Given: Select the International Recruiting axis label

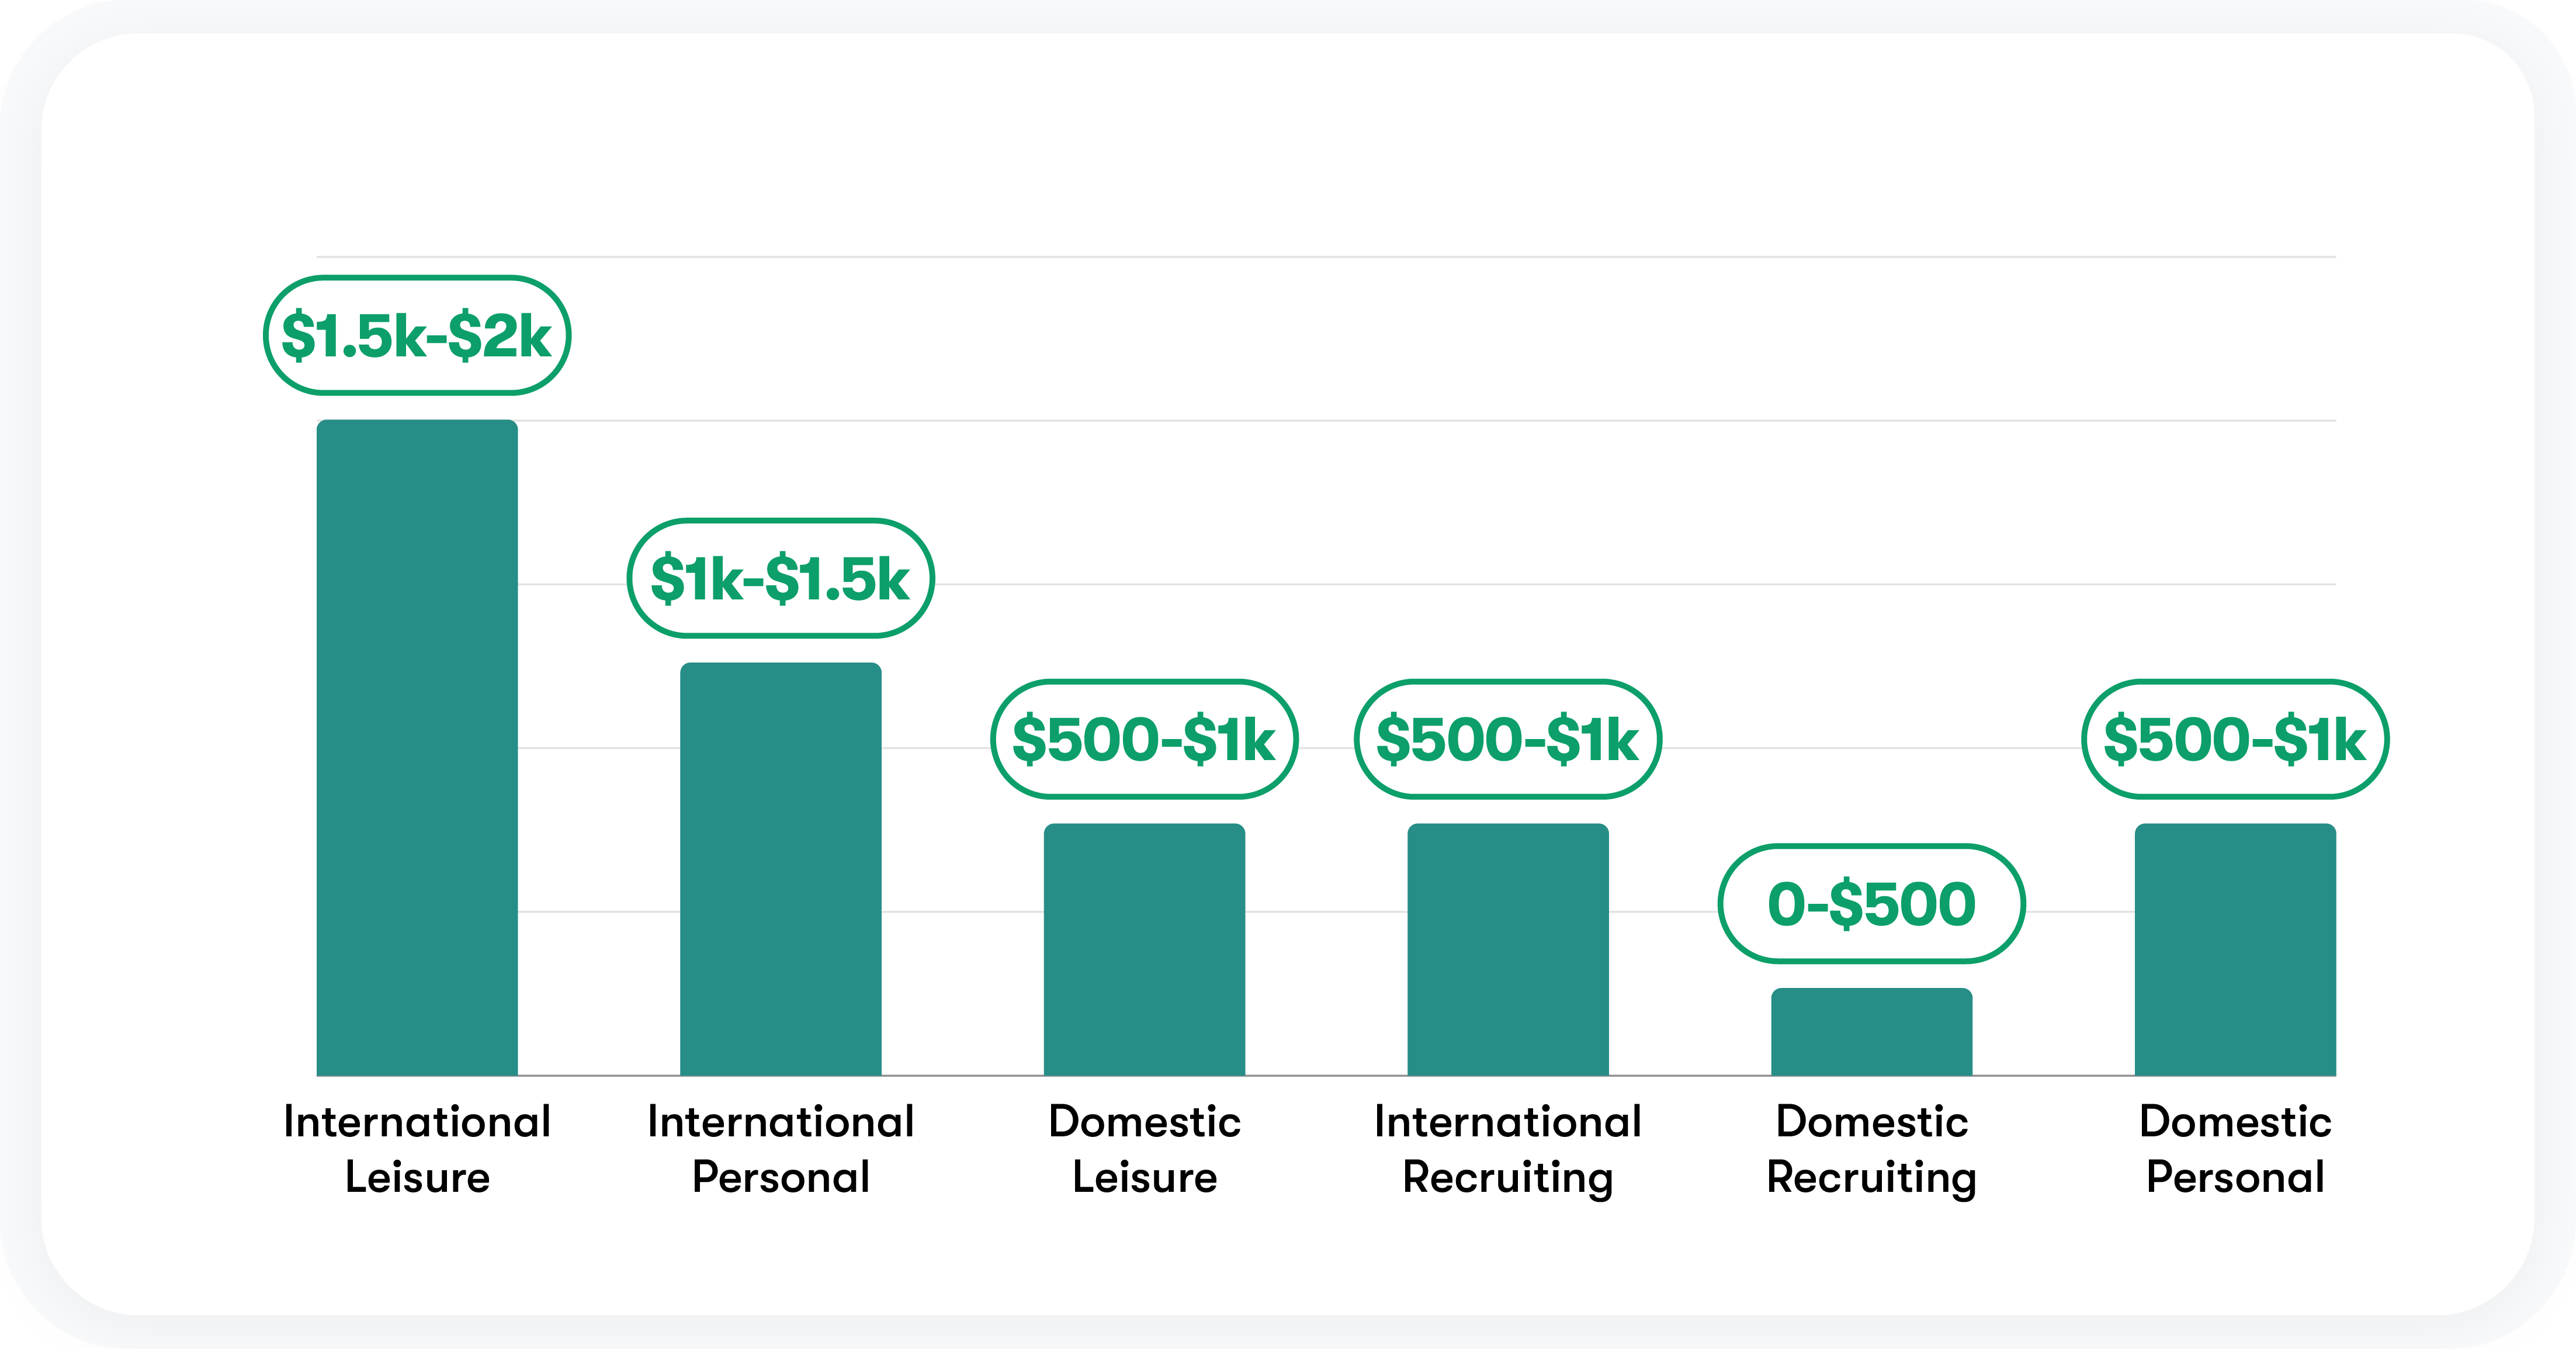Looking at the screenshot, I should [x=1507, y=1149].
